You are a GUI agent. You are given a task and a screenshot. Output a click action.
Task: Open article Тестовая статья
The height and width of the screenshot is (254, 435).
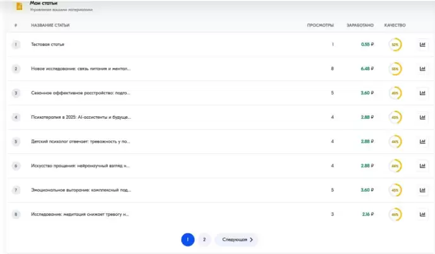tap(48, 45)
